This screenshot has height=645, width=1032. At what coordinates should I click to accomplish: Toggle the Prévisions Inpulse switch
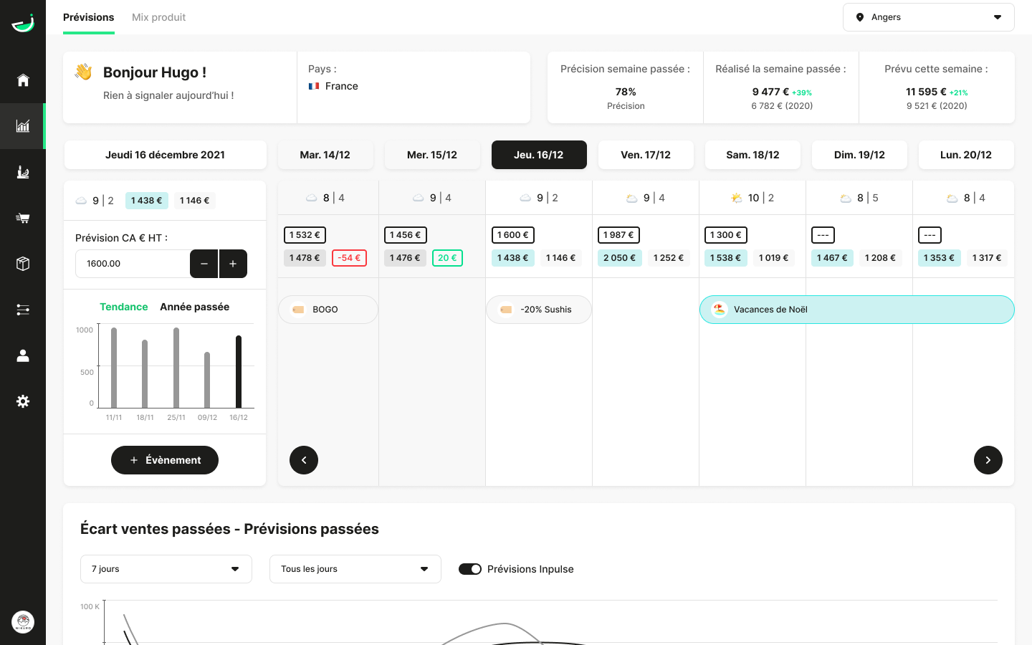(x=470, y=569)
